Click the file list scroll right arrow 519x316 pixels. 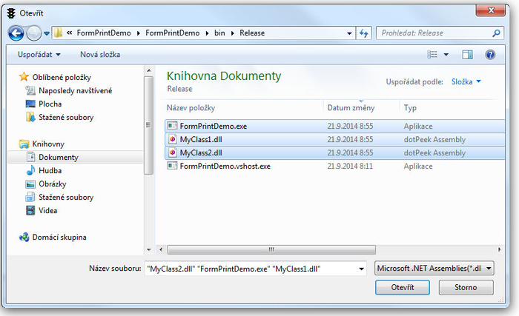(500, 249)
